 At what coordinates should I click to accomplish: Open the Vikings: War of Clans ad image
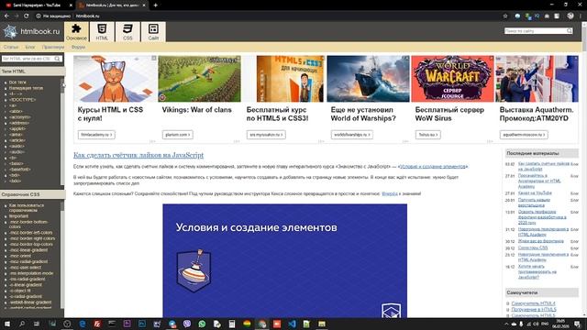pos(200,79)
